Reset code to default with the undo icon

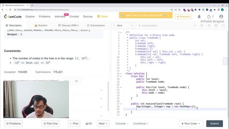(x=209, y=25)
